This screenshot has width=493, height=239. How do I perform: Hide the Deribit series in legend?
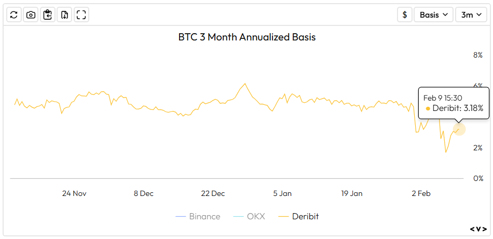(x=305, y=217)
